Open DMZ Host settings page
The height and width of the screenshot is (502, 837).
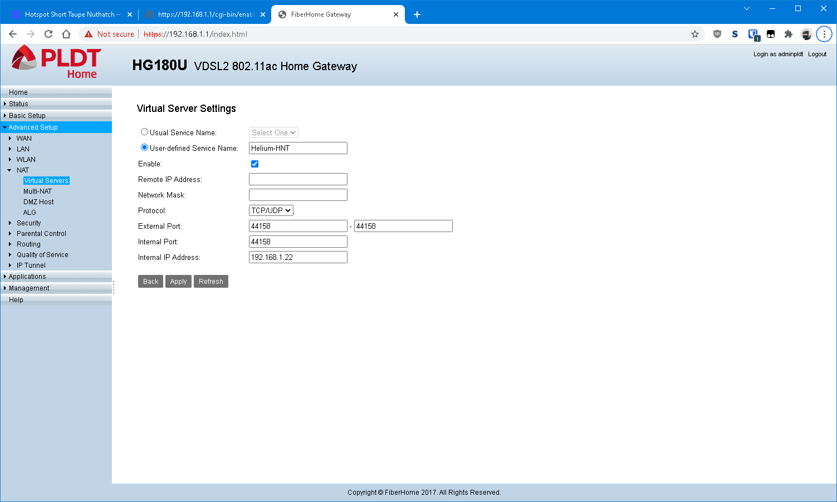click(38, 202)
